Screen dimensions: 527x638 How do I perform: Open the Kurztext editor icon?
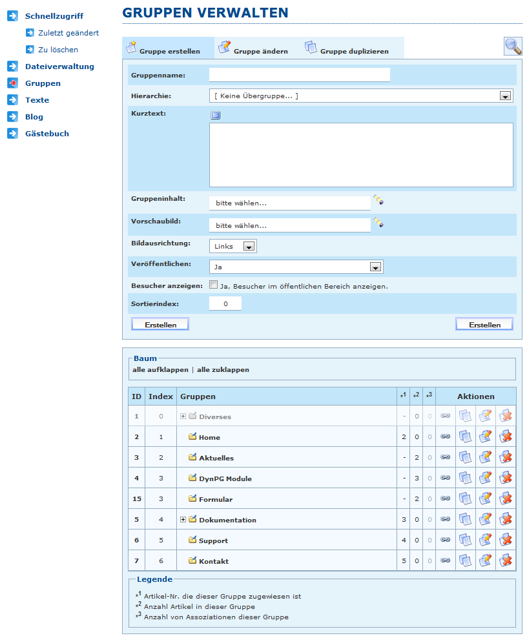click(216, 116)
